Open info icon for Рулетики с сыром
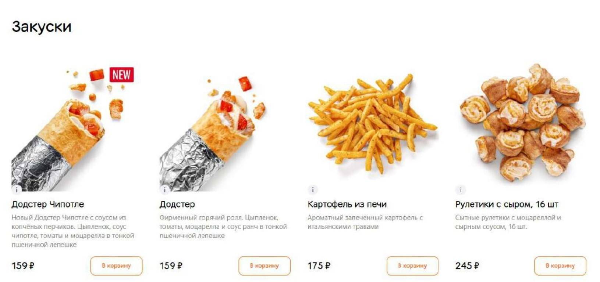Screen dimensions: 600x282 click(461, 189)
